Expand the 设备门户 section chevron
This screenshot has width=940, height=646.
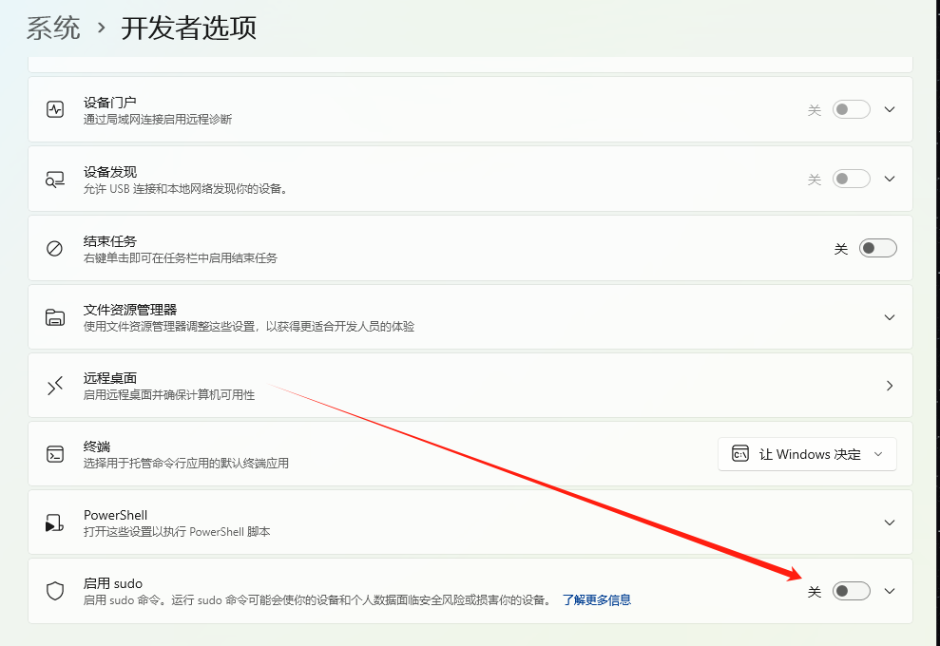click(889, 109)
